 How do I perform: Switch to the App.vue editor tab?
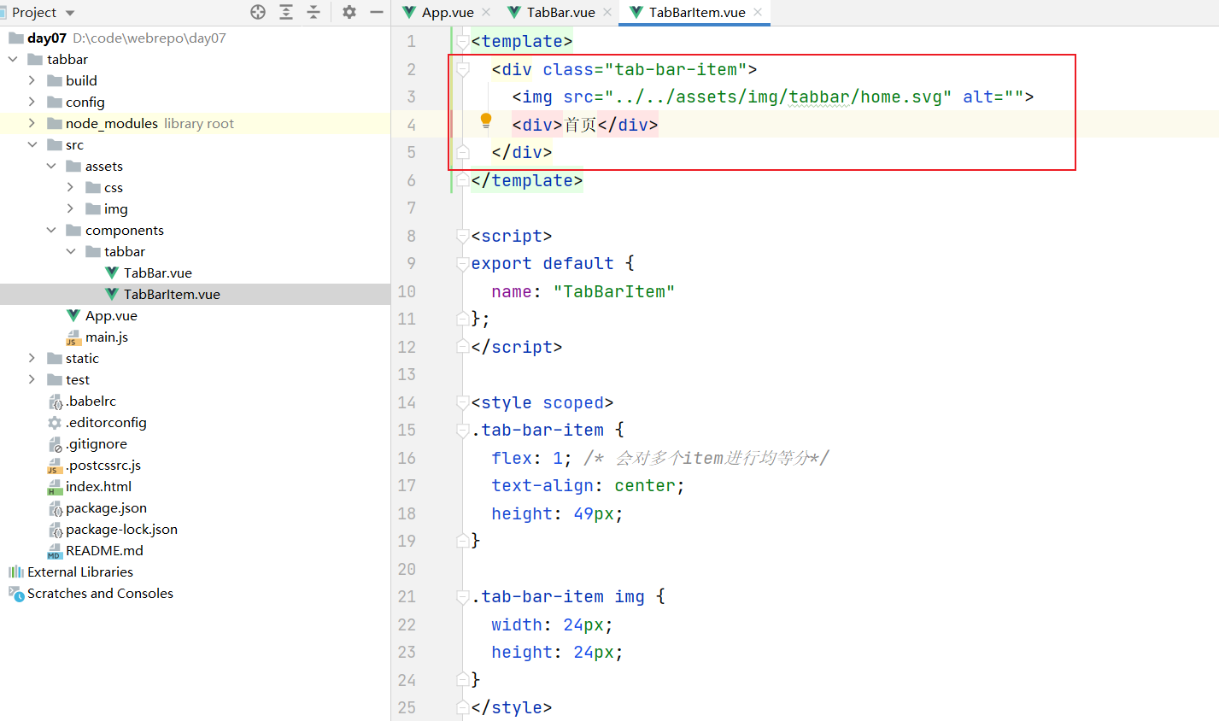click(447, 12)
